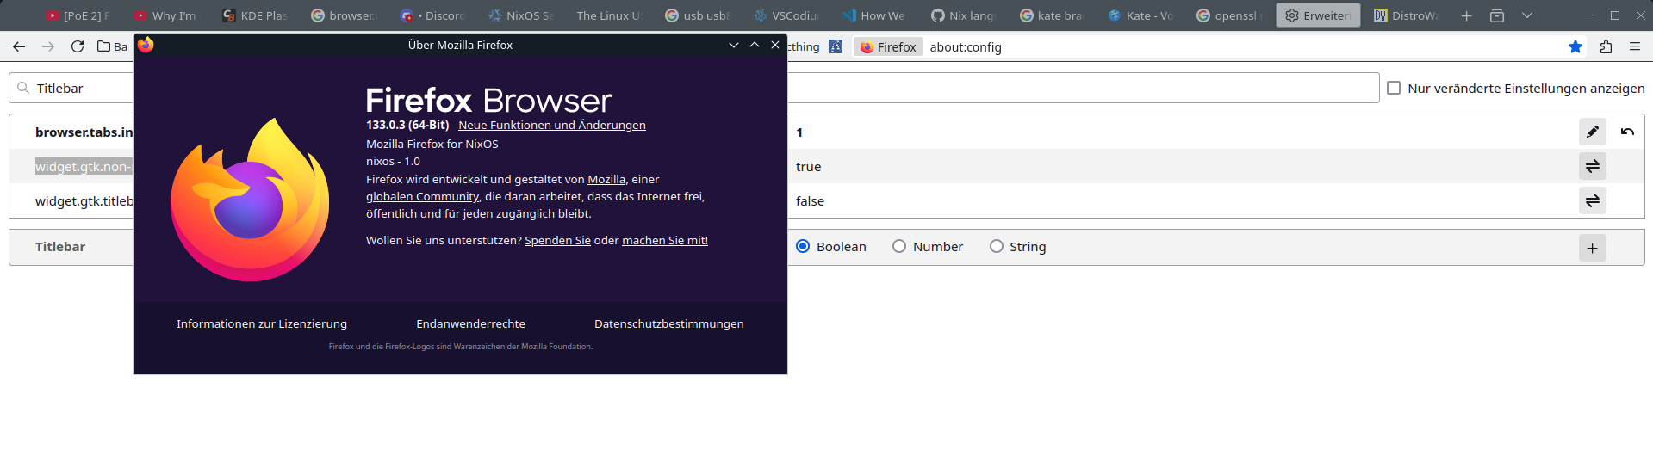Click the blue bookmark star icon
This screenshot has width=1653, height=468.
pos(1575,46)
